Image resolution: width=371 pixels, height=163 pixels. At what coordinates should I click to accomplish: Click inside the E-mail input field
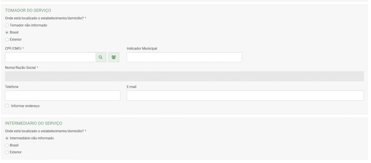[245, 96]
